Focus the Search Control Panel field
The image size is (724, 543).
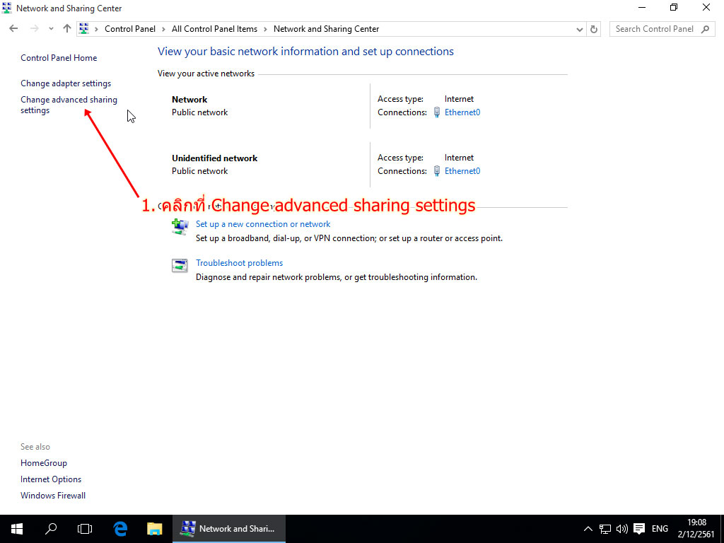tap(654, 29)
